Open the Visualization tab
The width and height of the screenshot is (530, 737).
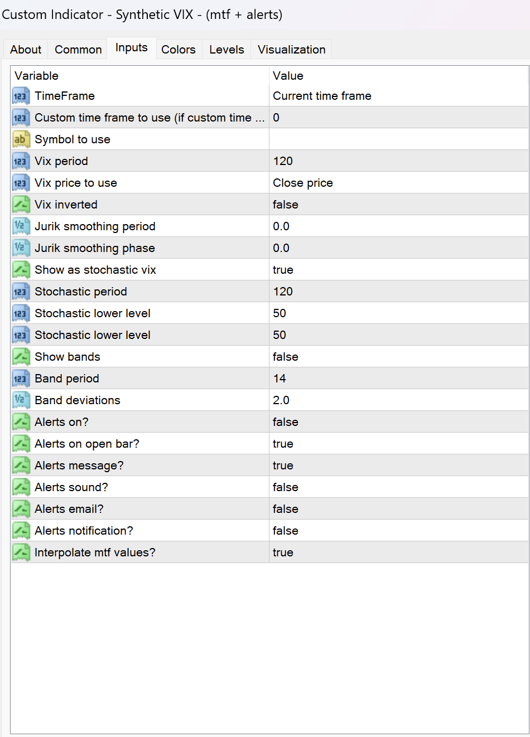click(x=291, y=50)
